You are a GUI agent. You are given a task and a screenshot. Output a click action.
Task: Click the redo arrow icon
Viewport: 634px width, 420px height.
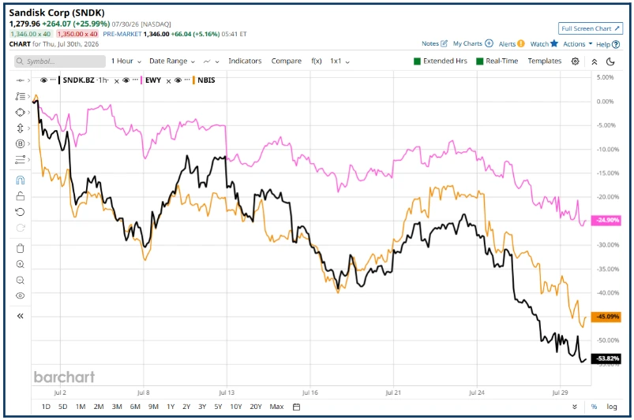coord(21,228)
